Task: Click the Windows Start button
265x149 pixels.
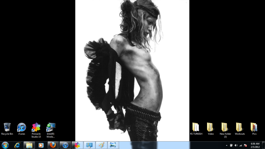Action: pos(5,145)
